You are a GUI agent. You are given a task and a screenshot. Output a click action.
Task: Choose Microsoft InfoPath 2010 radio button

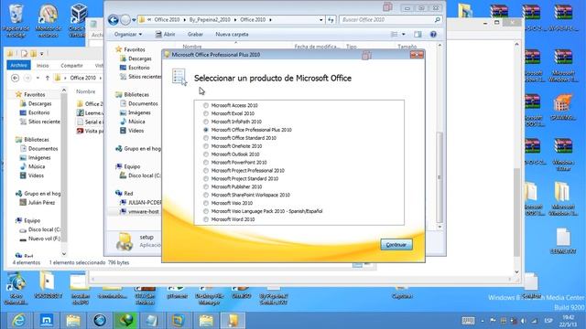coord(205,122)
